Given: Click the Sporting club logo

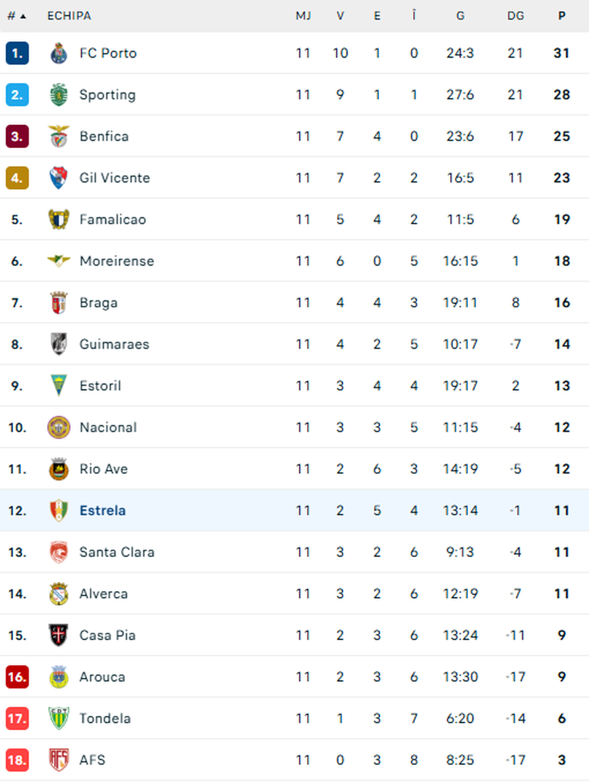Looking at the screenshot, I should tap(59, 95).
